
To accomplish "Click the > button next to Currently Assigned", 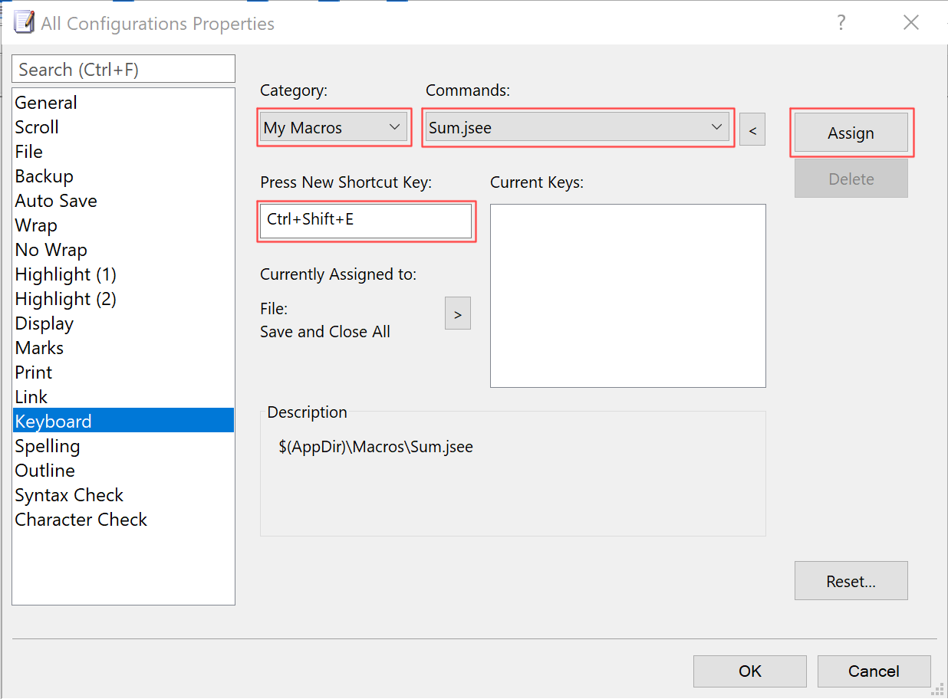I will tap(458, 313).
